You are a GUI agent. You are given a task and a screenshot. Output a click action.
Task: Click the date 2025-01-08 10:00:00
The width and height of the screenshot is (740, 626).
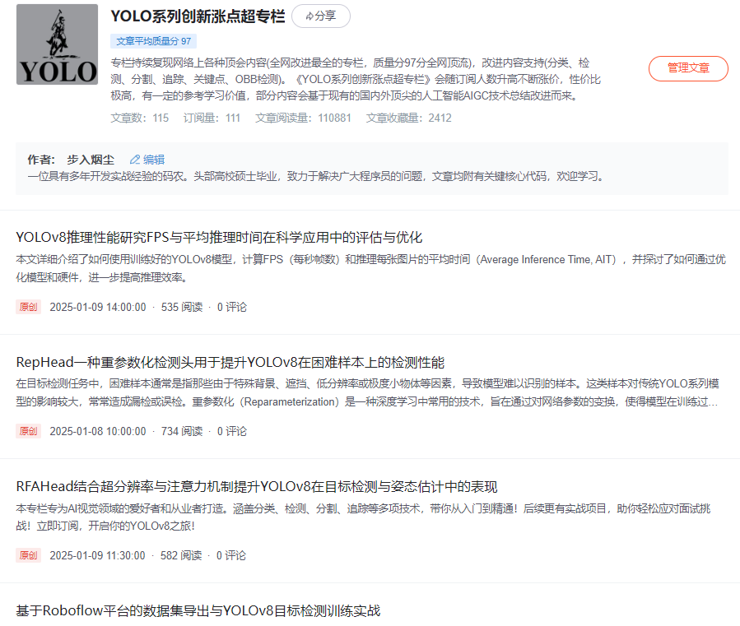(x=98, y=431)
